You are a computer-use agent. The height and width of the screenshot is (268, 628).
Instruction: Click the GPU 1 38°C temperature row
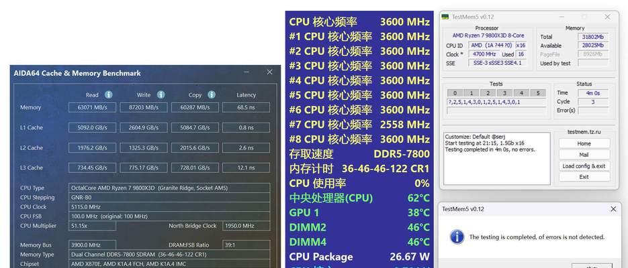click(359, 212)
